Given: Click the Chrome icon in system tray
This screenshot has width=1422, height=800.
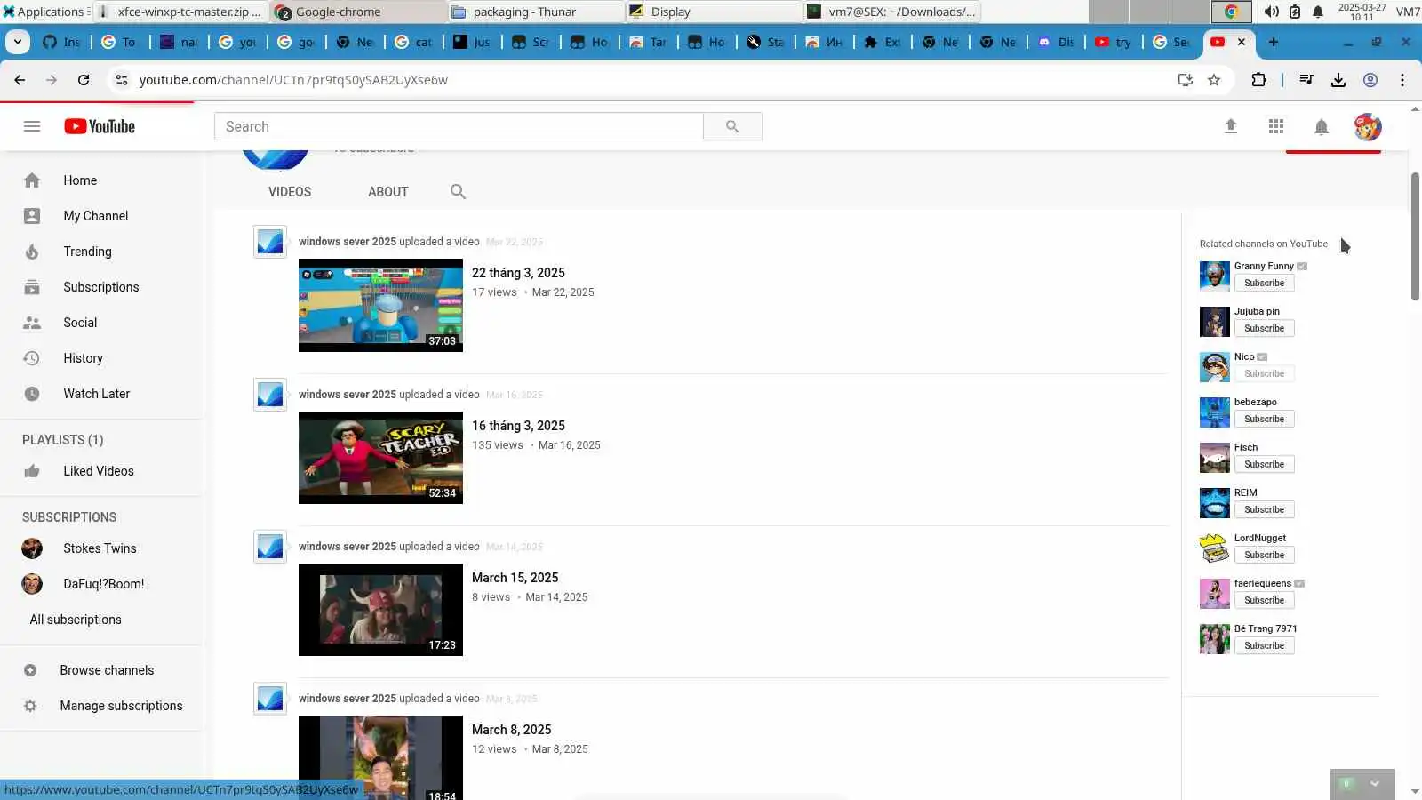Looking at the screenshot, I should [x=1231, y=12].
